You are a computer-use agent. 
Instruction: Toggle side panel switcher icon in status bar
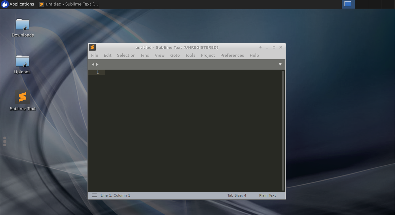tap(95, 195)
